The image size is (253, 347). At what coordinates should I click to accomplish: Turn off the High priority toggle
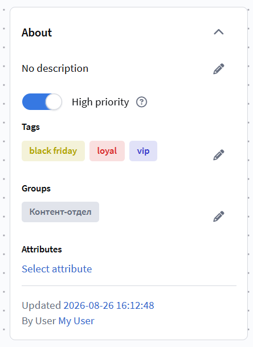click(42, 102)
